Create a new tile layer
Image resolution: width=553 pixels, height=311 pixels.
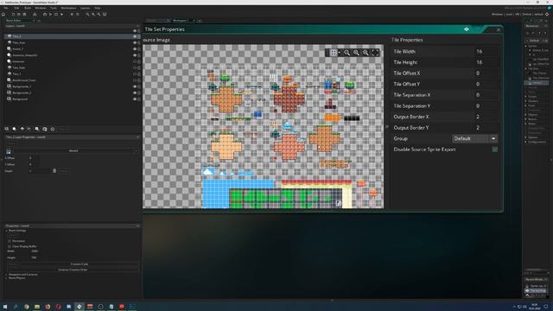tap(22, 129)
